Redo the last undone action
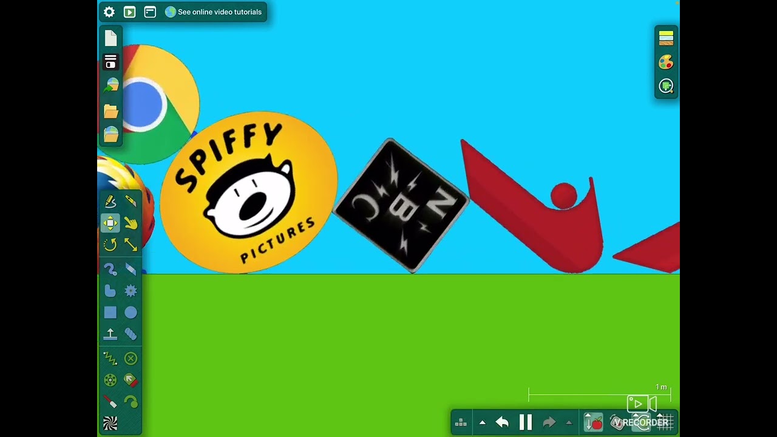 point(549,422)
